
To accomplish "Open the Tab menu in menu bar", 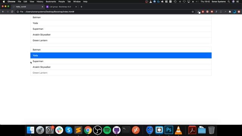I will click(x=69, y=2).
